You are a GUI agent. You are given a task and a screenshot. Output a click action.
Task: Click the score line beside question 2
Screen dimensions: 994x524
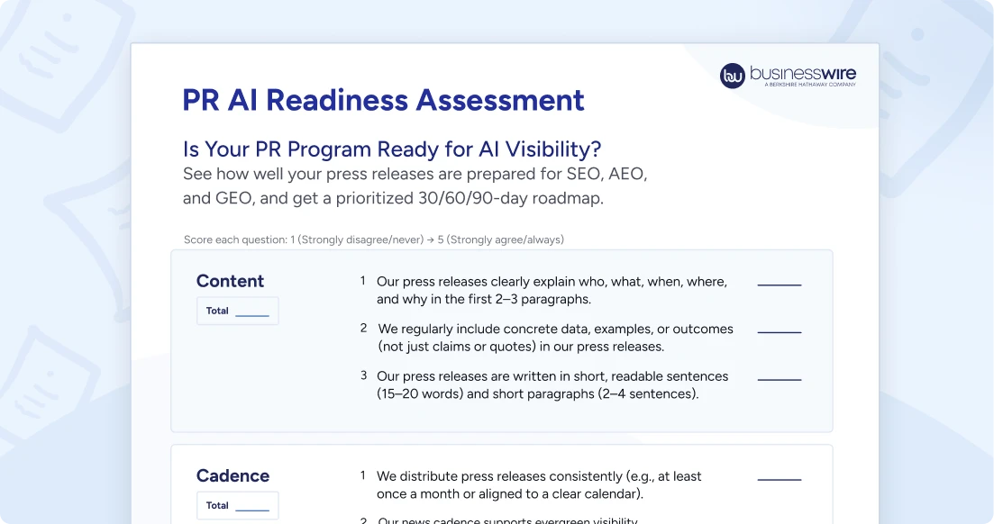pyautogui.click(x=779, y=331)
